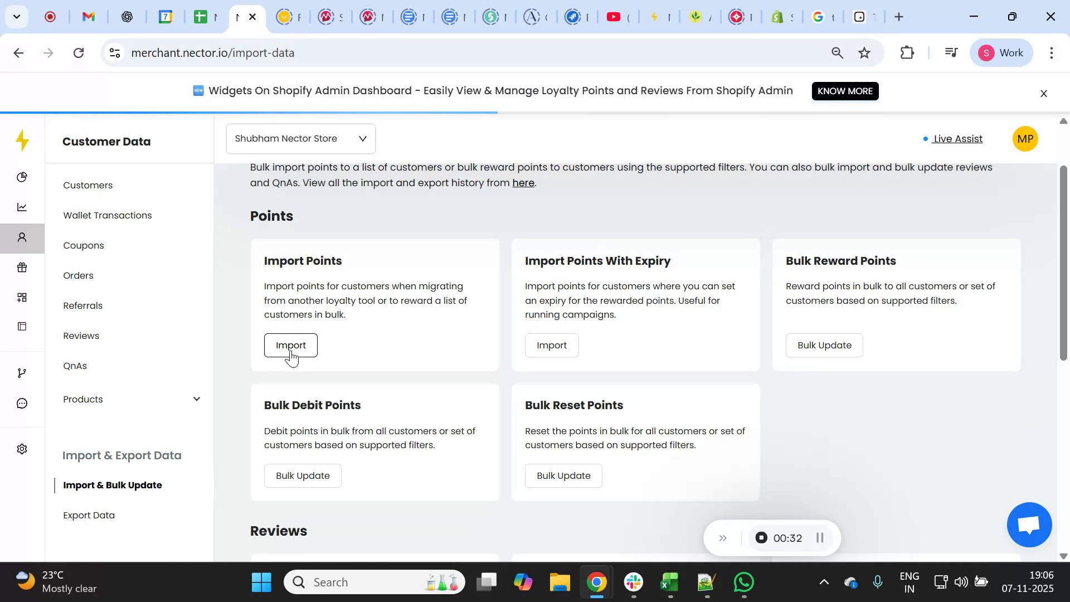1070x602 pixels.
Task: Click the widgets layout icon in sidebar
Action: coord(22,326)
